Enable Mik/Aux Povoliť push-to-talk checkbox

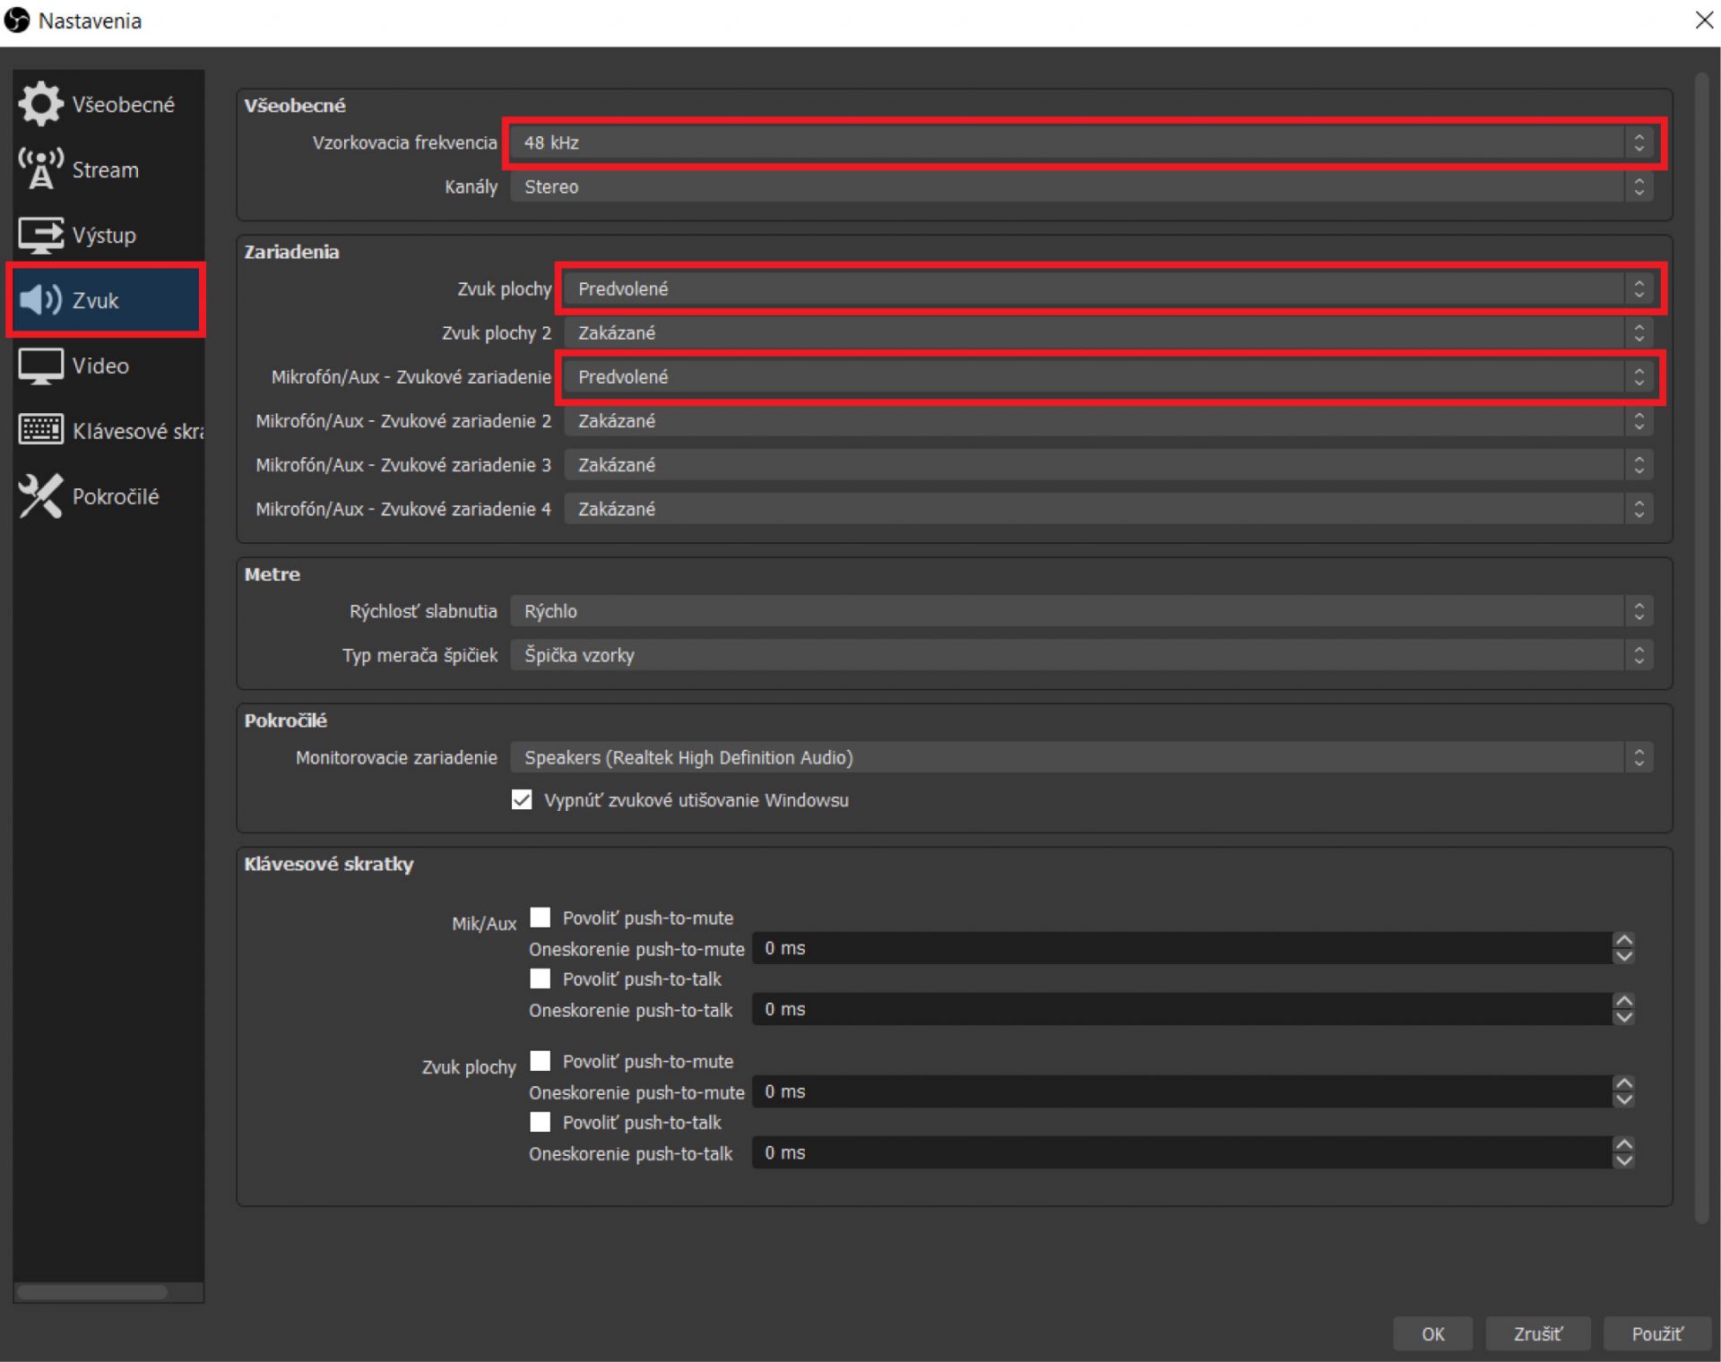pos(541,978)
